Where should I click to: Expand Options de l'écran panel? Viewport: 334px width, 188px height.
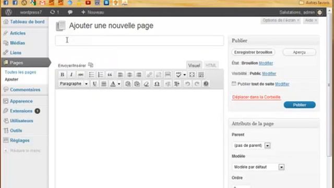click(x=281, y=20)
